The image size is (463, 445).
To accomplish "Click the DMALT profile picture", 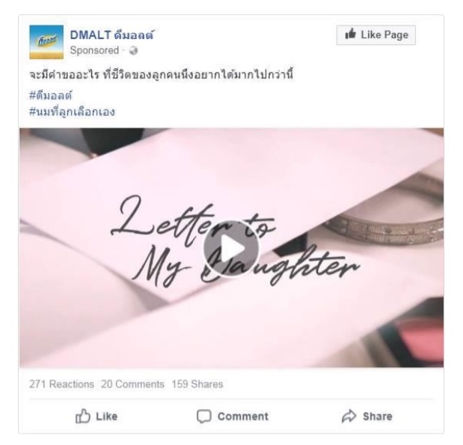I will [46, 42].
